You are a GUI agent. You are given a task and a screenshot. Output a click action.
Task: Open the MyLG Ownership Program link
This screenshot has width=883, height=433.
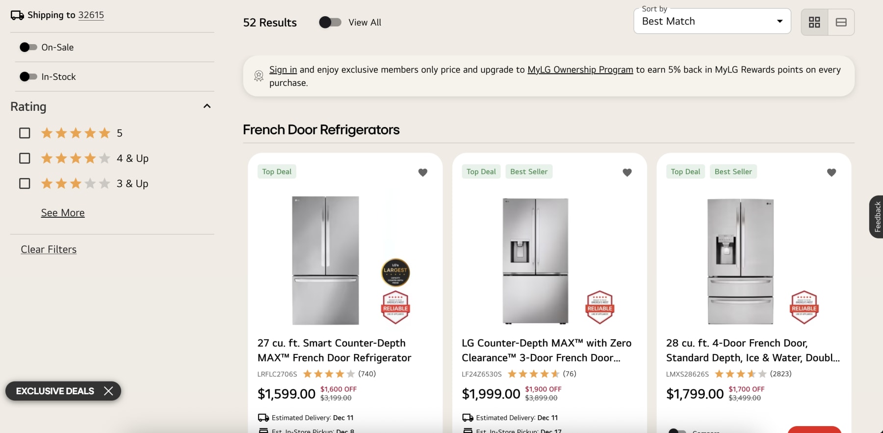pyautogui.click(x=580, y=69)
